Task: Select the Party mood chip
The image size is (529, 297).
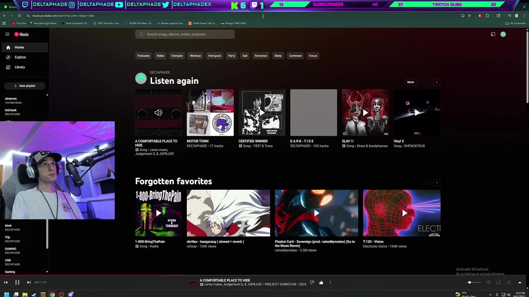Action: 231,56
